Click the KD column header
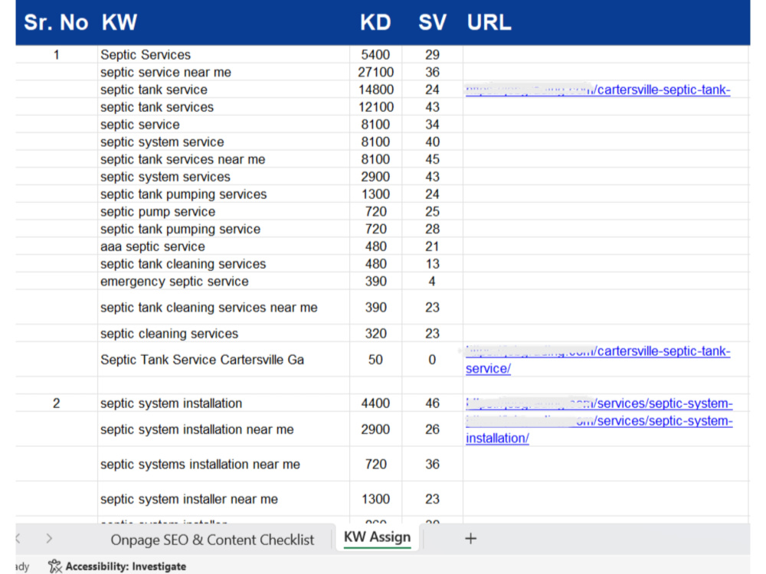 point(375,22)
